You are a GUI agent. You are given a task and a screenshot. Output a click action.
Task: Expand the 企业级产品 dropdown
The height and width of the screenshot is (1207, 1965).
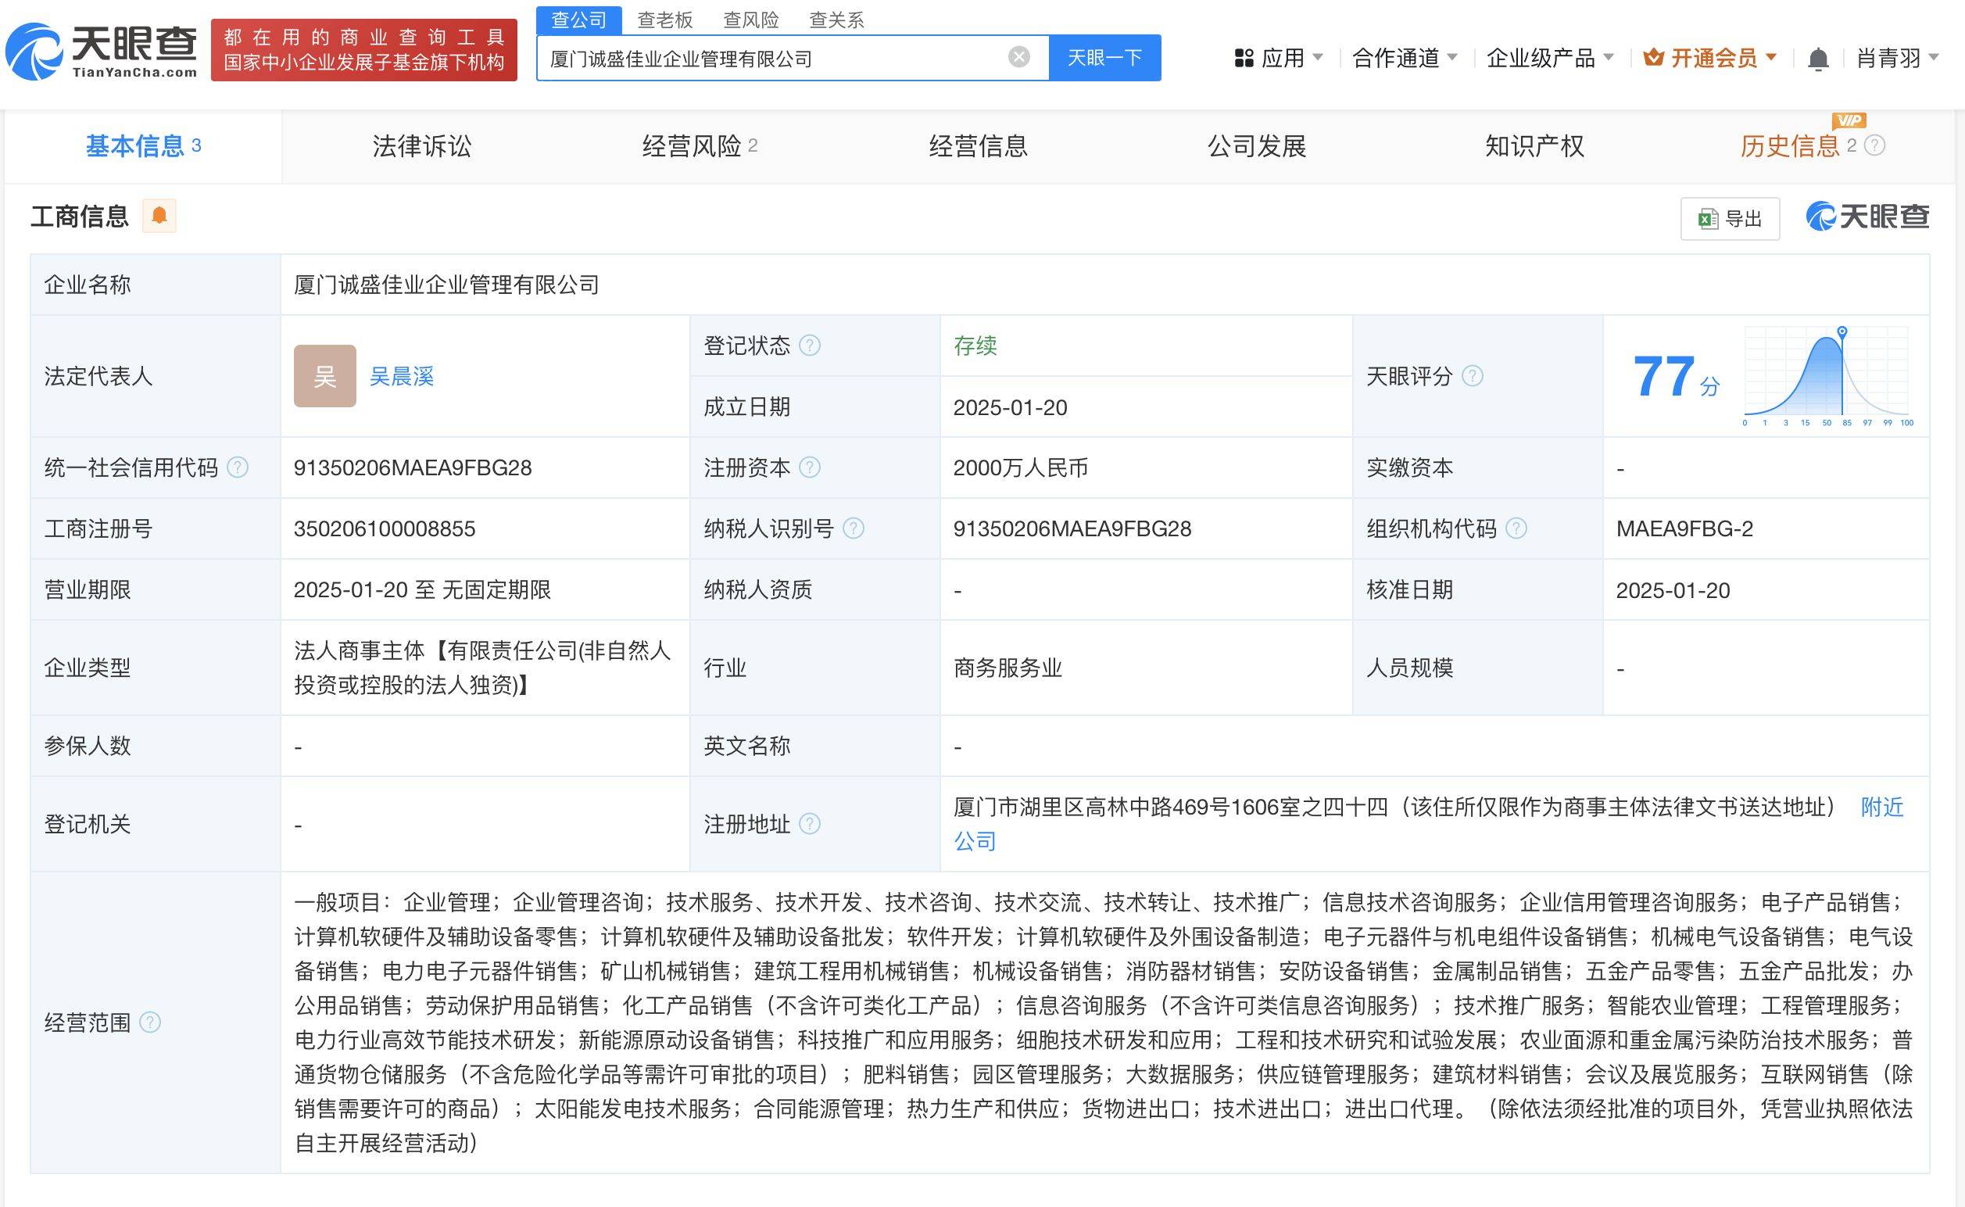click(1550, 58)
